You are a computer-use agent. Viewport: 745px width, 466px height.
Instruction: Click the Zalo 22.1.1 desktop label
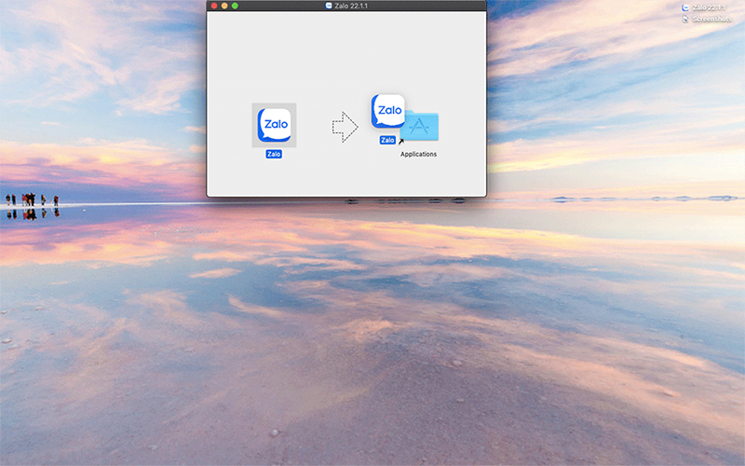(711, 7)
